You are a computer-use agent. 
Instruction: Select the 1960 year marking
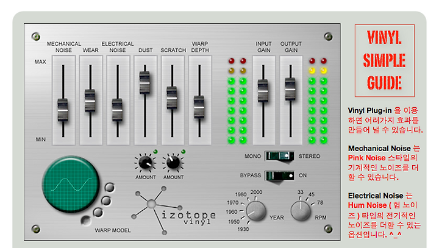click(x=231, y=212)
